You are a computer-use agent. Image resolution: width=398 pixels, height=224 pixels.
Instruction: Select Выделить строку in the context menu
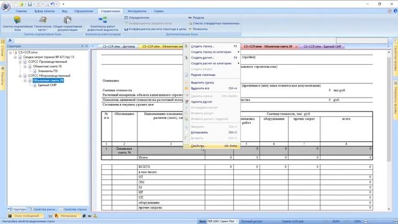[x=211, y=83]
